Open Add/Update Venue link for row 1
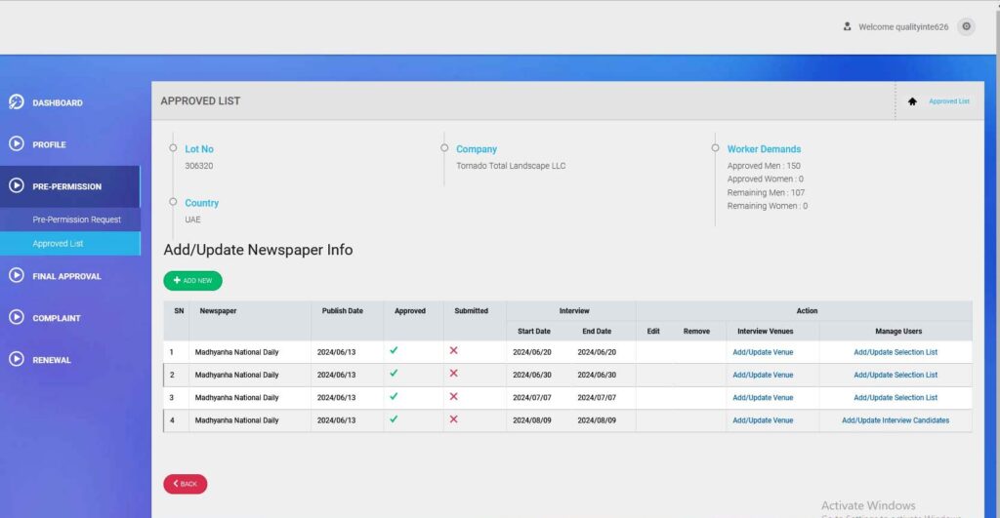 click(763, 352)
